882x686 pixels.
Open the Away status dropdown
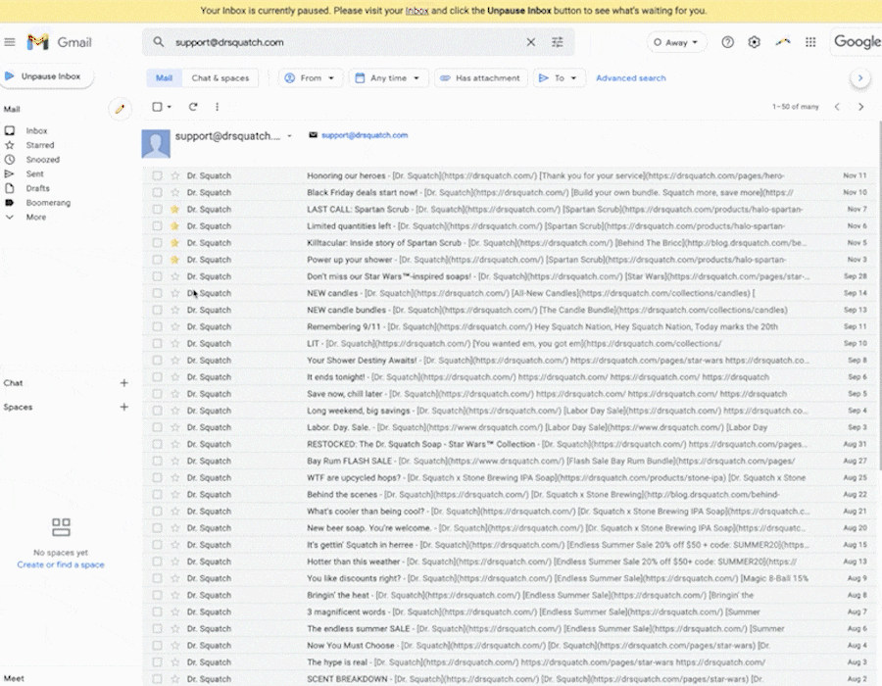(675, 42)
